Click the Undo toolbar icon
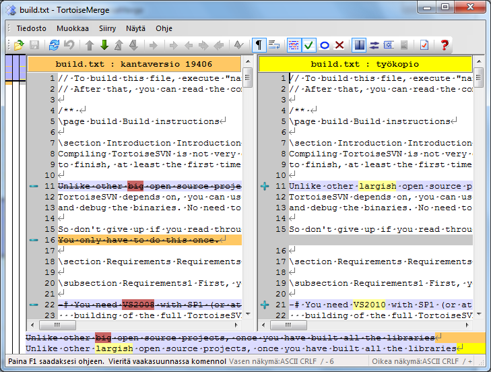 coord(69,45)
